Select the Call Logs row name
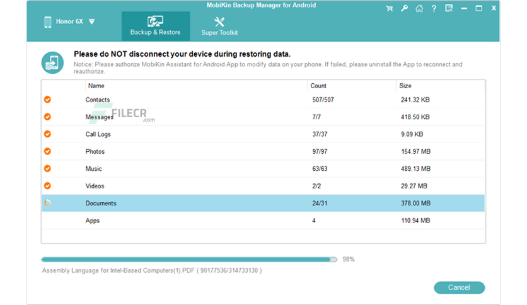 pyautogui.click(x=98, y=134)
